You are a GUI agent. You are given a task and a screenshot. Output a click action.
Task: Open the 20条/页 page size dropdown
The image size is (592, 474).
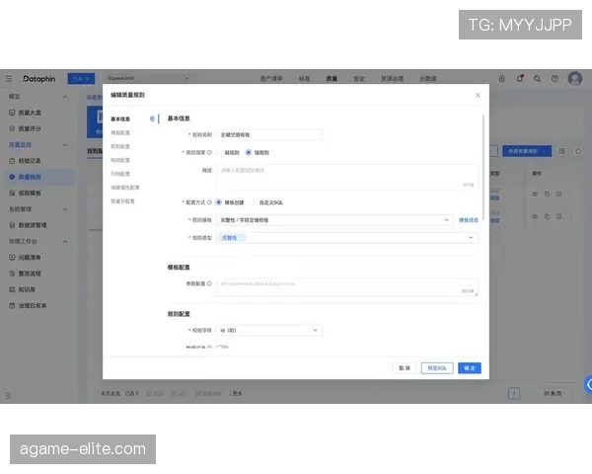555,393
